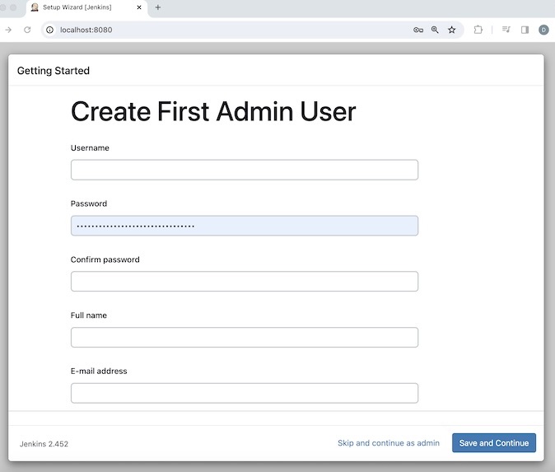
Task: Focus the Full name text box
Action: coord(245,338)
